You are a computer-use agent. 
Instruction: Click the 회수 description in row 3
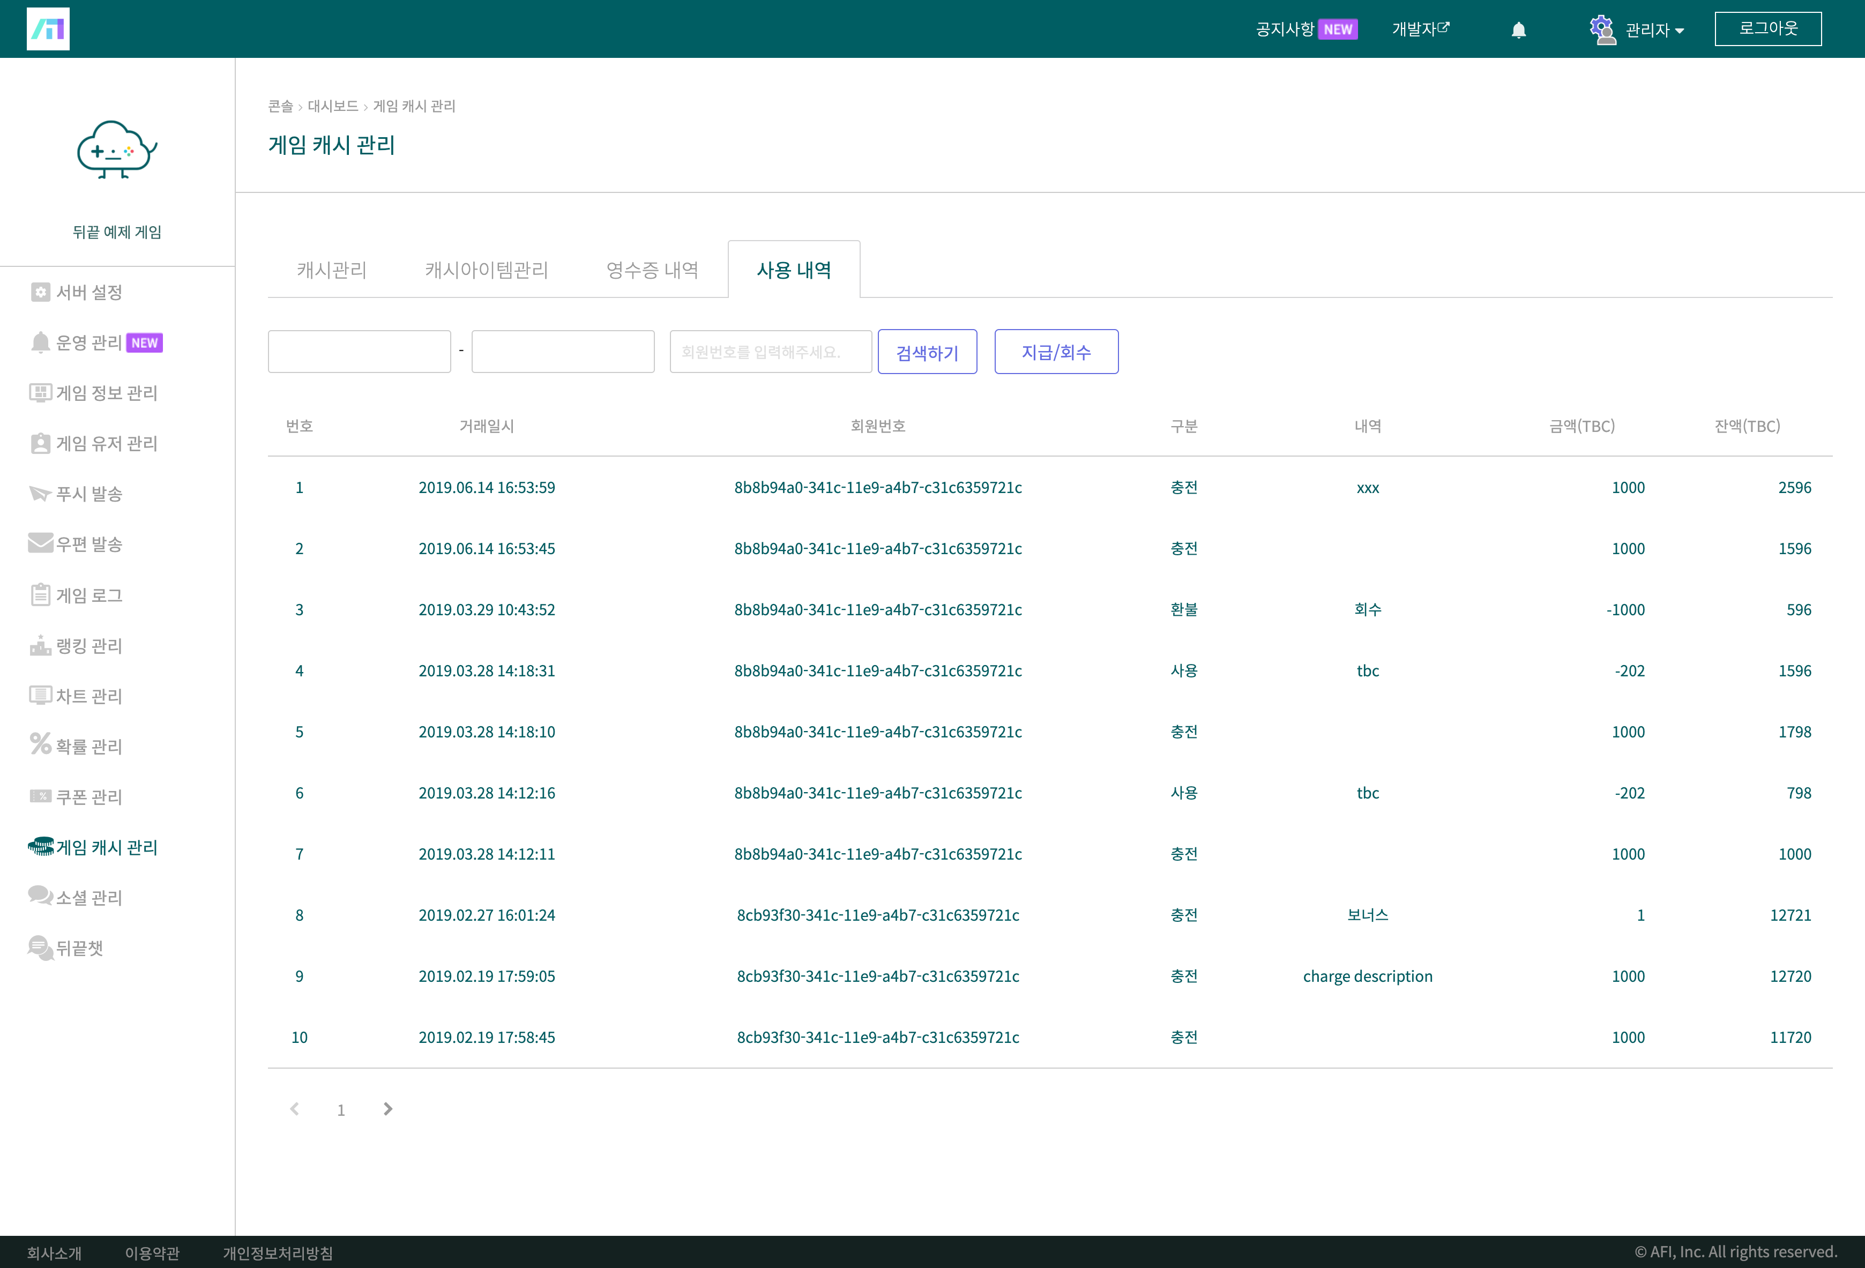point(1368,609)
